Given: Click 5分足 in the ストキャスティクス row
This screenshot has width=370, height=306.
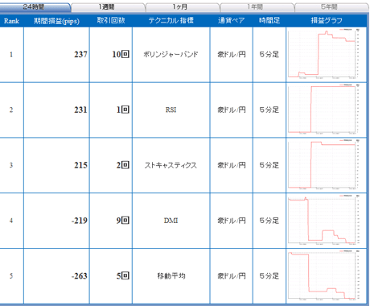Looking at the screenshot, I should coord(269,165).
